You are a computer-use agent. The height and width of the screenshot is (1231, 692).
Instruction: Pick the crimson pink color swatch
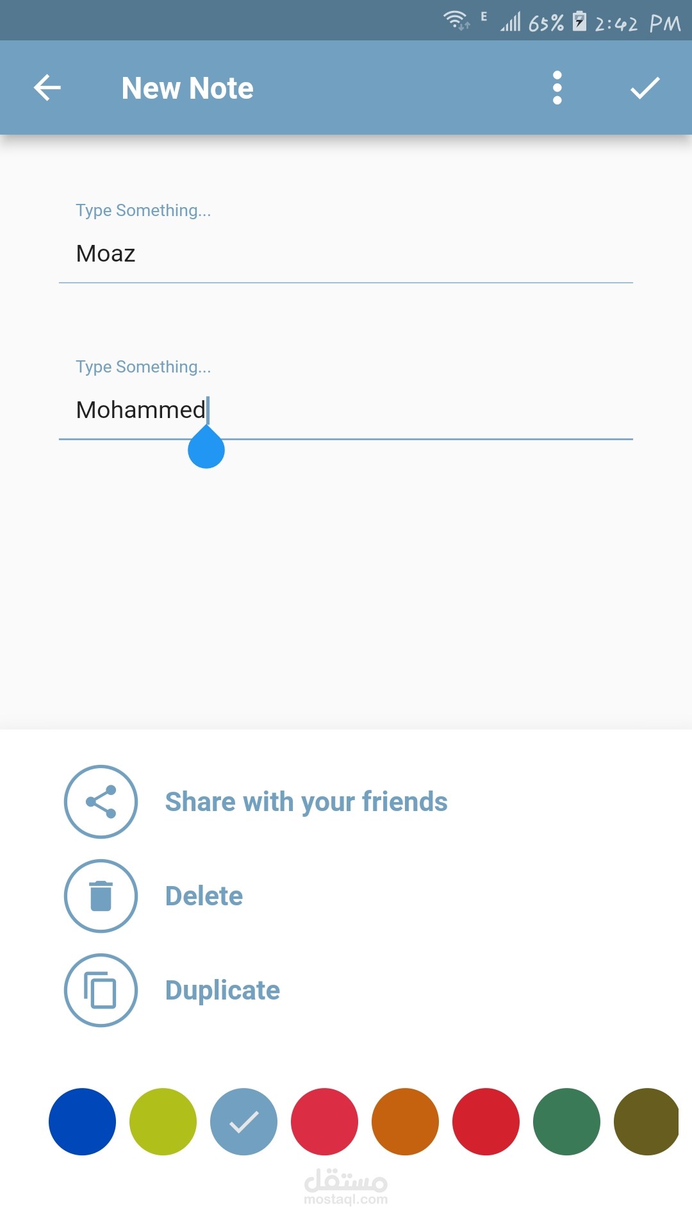324,1121
